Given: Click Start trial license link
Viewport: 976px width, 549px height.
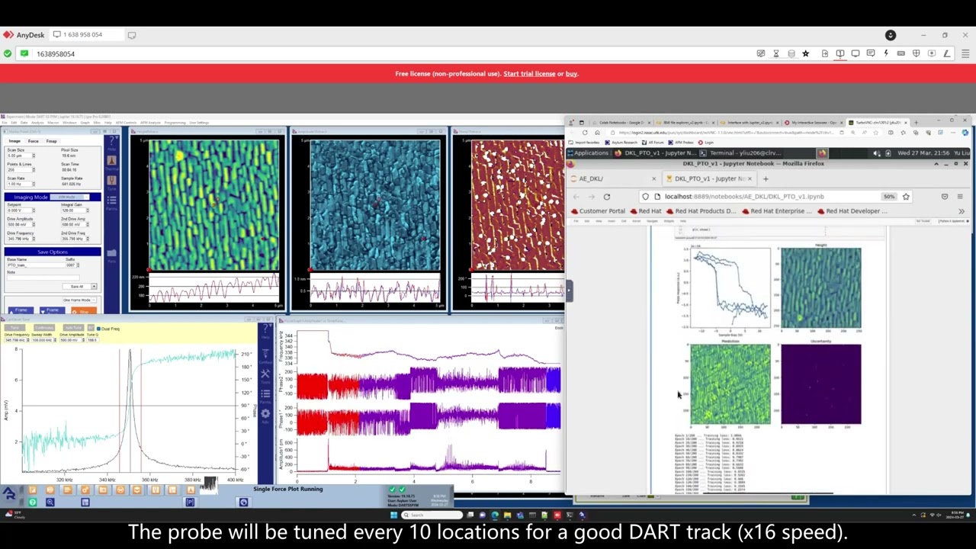Looking at the screenshot, I should click(529, 74).
